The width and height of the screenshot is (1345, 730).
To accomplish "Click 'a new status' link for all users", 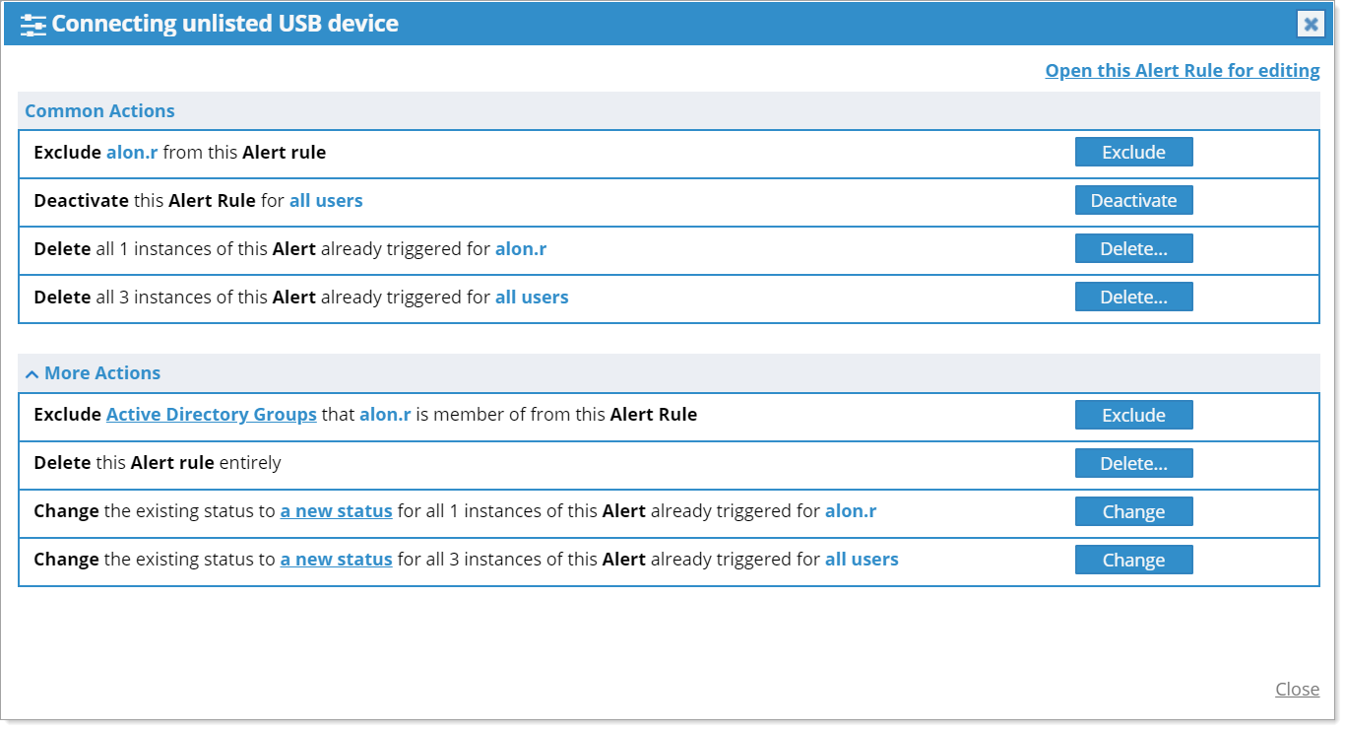I will click(x=336, y=560).
